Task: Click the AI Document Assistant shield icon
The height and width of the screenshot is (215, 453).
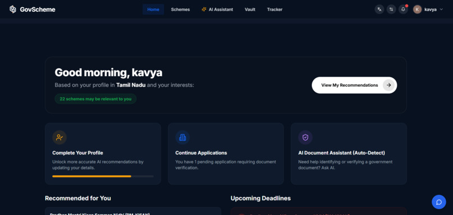Action: pyautogui.click(x=305, y=137)
